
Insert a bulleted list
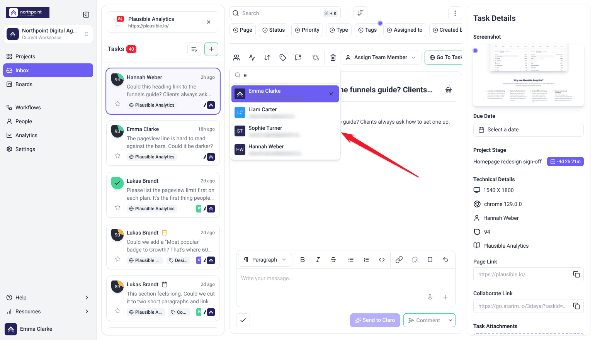tap(351, 260)
